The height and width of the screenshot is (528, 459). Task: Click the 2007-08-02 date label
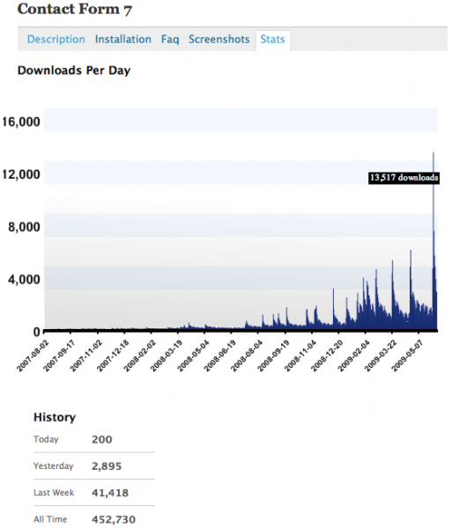tap(33, 356)
